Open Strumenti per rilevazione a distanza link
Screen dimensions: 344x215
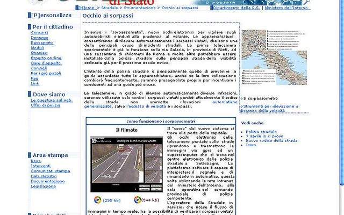click(269, 109)
